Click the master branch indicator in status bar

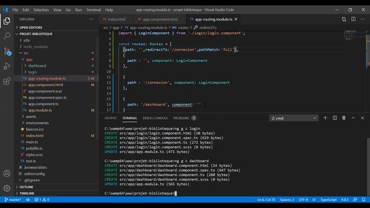coord(13,199)
